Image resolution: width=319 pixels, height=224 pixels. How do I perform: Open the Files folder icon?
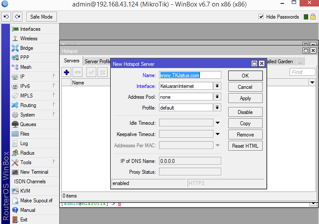tap(15, 134)
